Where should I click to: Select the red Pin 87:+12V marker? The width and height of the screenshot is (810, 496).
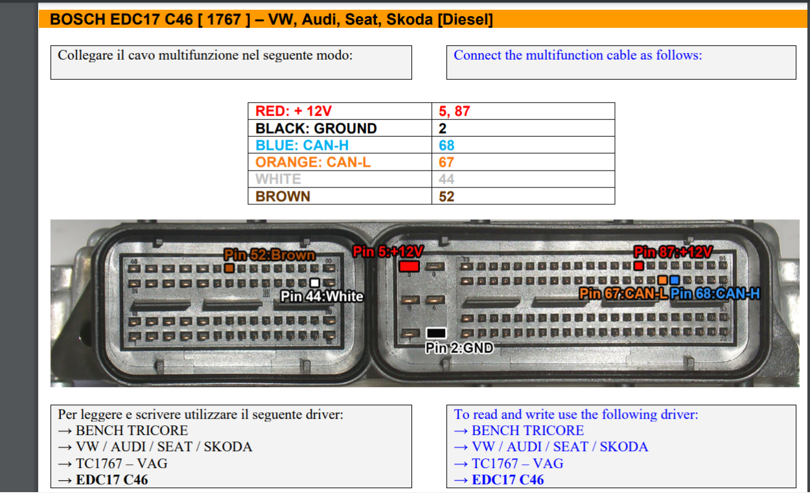point(638,266)
